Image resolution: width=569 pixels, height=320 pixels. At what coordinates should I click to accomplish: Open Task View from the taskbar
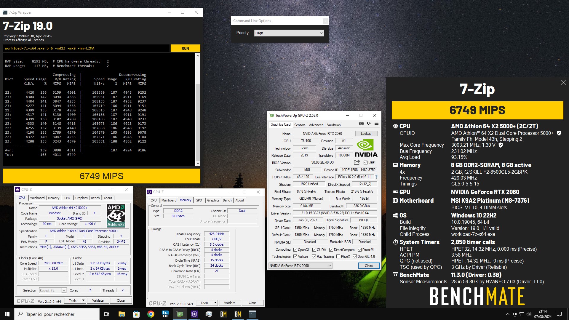(x=107, y=314)
